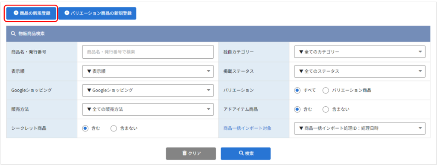Select 含む radio for アドアイテム商品
This screenshot has height=165, width=437.
point(297,109)
